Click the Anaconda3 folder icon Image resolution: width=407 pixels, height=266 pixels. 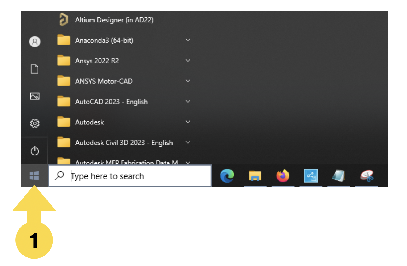pos(64,40)
